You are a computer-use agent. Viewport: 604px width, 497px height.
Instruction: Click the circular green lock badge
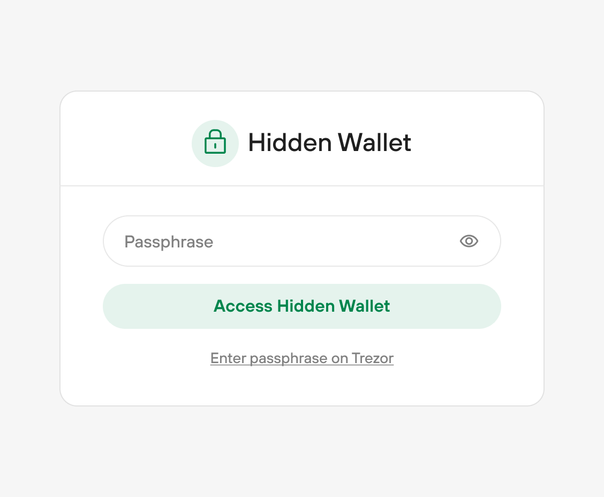[x=215, y=144]
